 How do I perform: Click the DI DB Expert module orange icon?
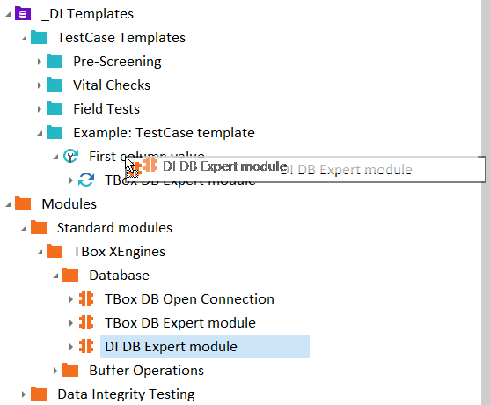pos(86,346)
